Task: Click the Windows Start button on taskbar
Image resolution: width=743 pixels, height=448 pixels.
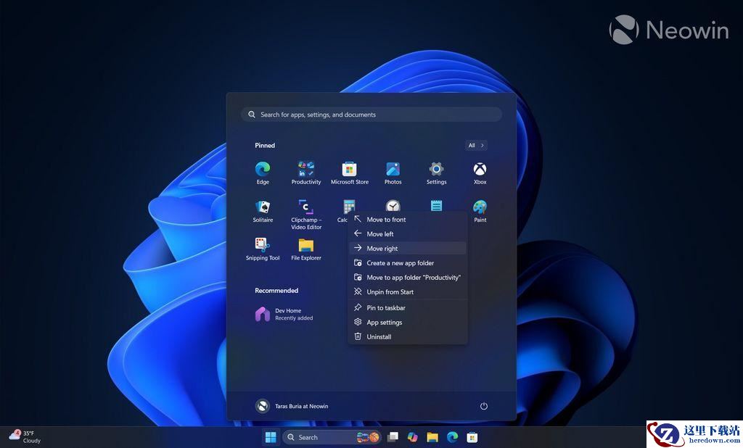Action: [271, 437]
